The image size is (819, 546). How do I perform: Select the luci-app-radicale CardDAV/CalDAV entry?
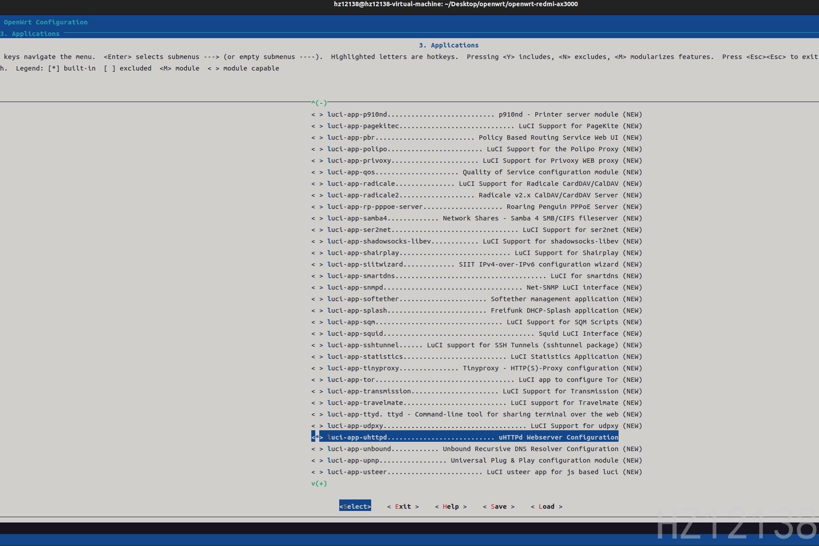pyautogui.click(x=477, y=184)
